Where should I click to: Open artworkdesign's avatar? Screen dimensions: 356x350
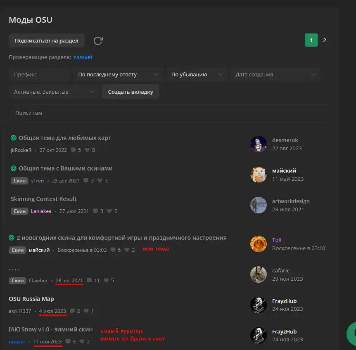click(x=259, y=205)
